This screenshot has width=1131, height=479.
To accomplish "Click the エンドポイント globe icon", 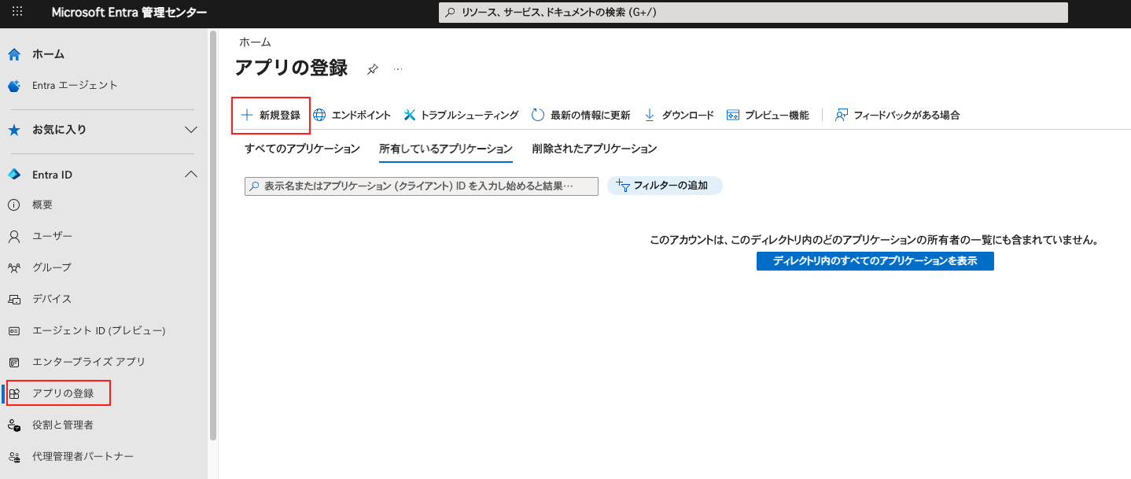I will pos(319,115).
